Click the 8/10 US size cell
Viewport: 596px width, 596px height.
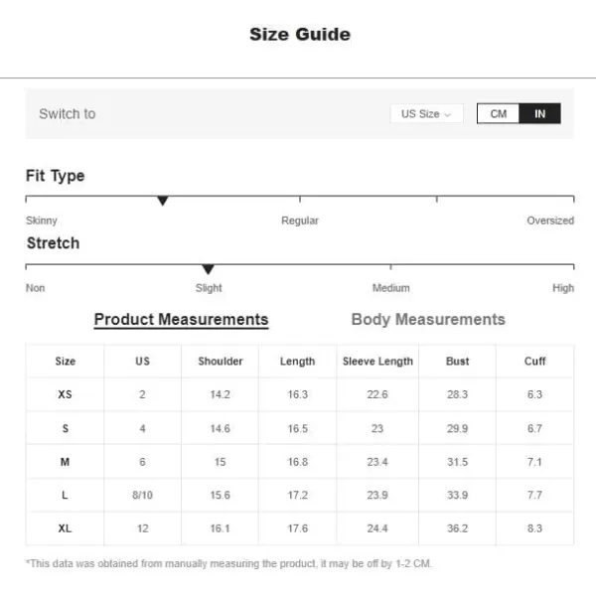point(142,495)
